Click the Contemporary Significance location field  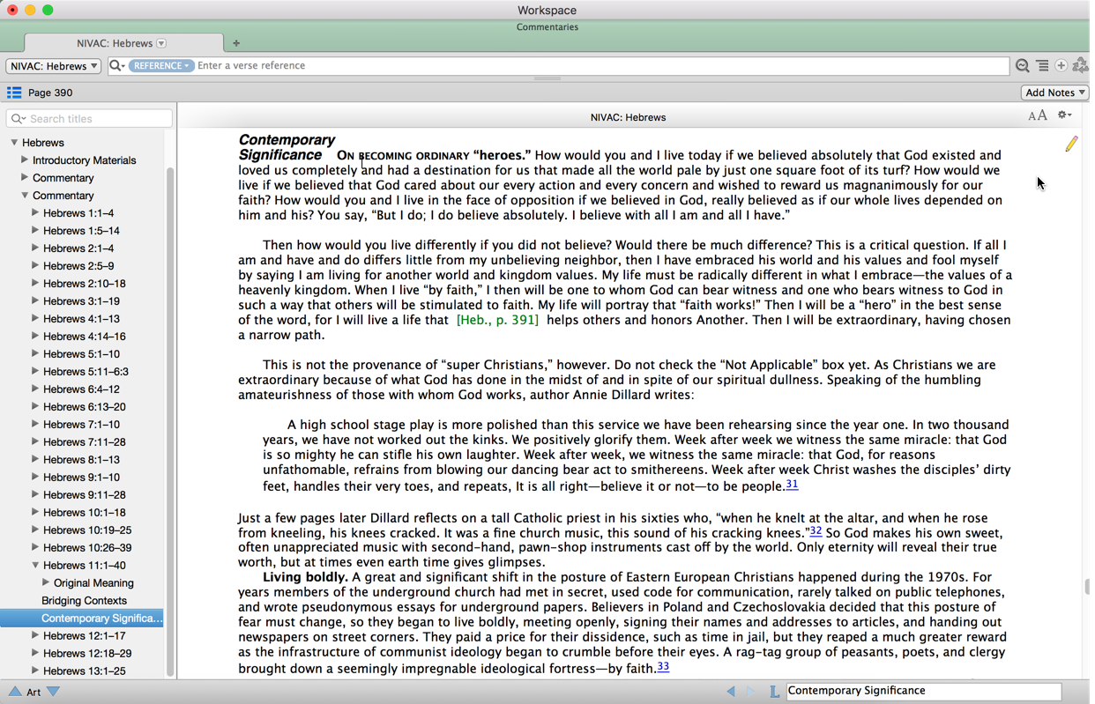tap(923, 692)
